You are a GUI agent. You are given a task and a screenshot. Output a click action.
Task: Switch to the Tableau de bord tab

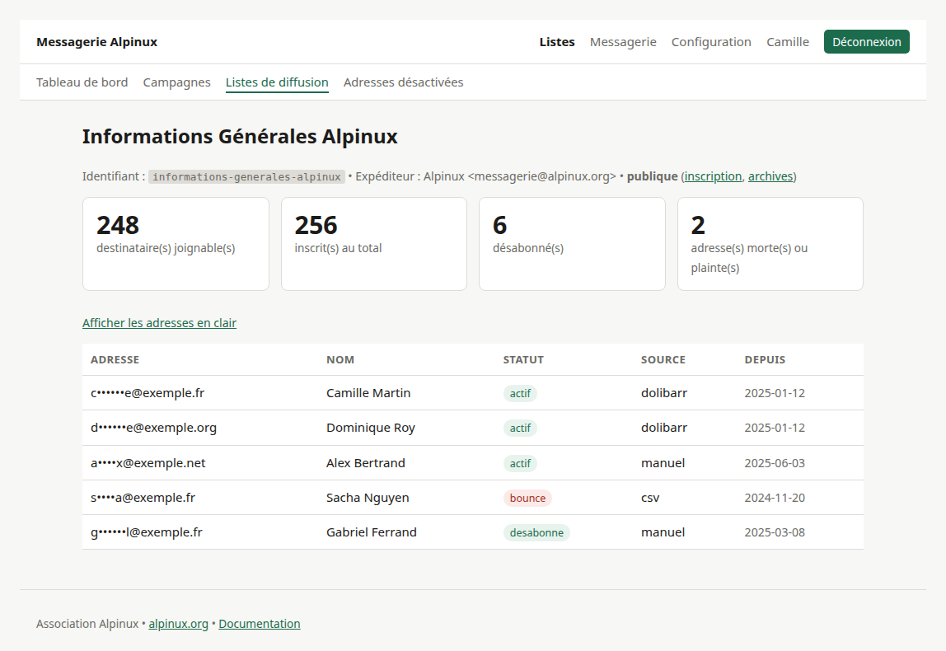tap(82, 82)
